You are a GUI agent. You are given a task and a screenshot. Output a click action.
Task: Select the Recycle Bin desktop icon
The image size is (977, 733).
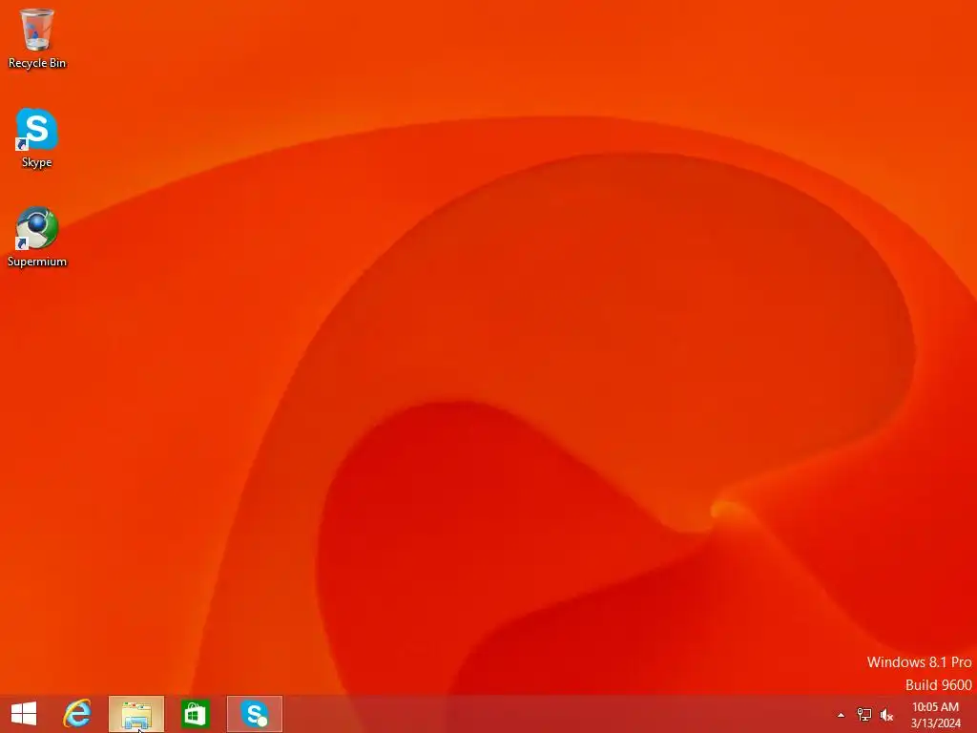(x=37, y=38)
